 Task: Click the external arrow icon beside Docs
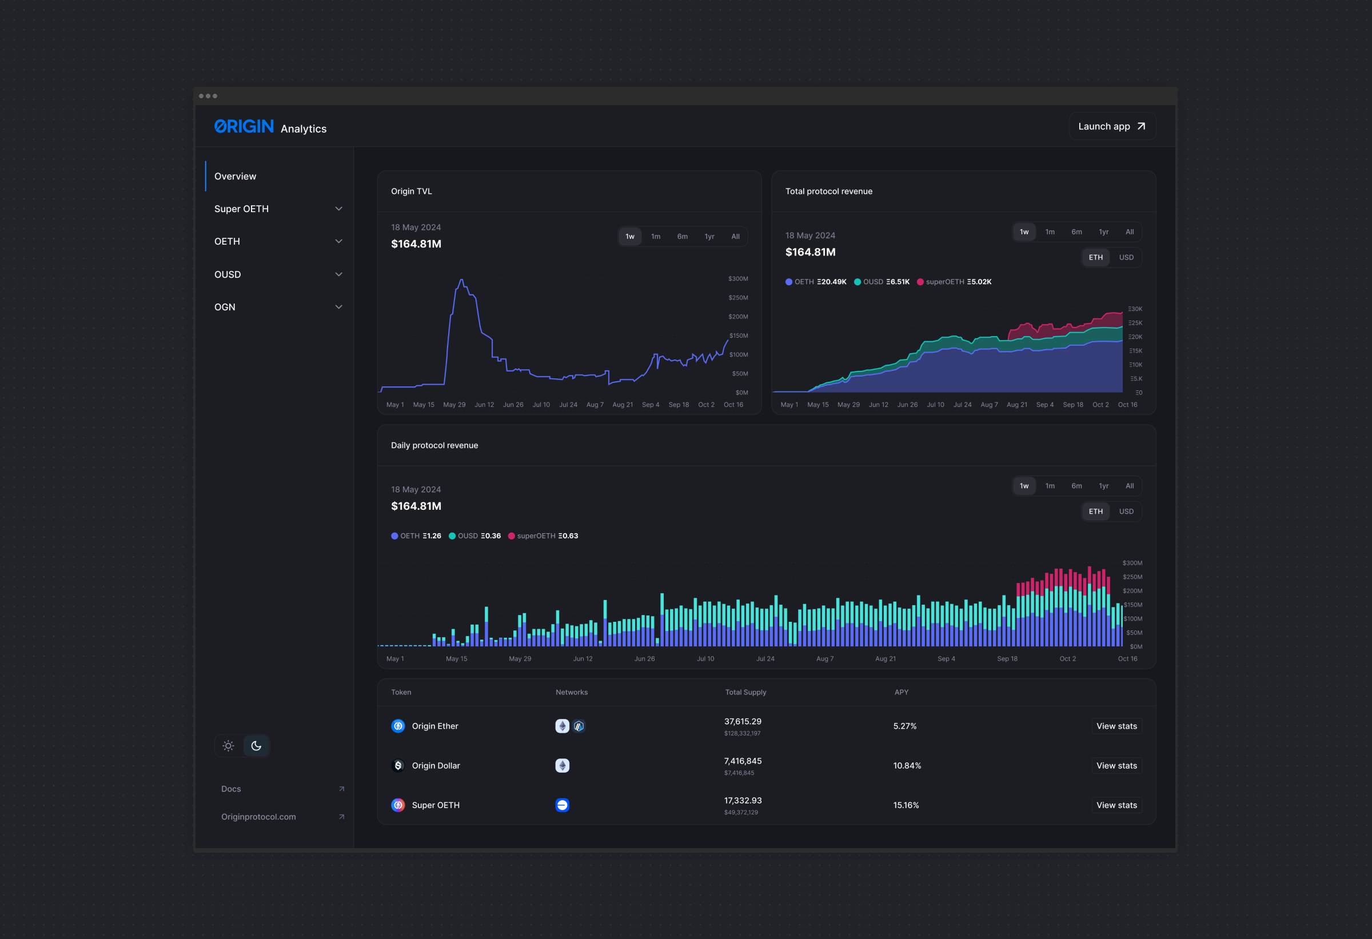click(x=341, y=789)
